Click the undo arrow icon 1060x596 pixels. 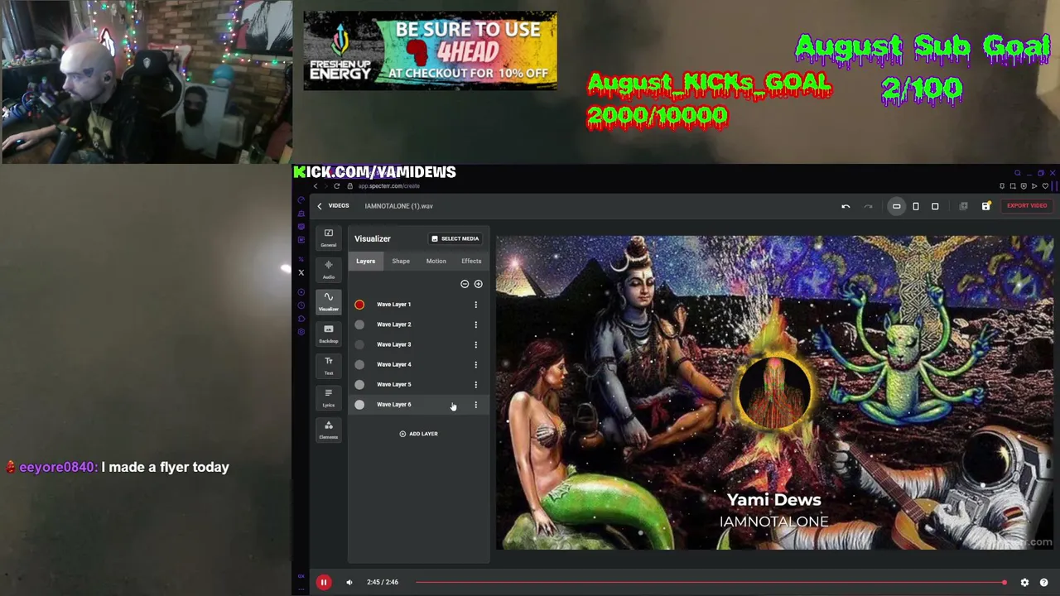[846, 206]
